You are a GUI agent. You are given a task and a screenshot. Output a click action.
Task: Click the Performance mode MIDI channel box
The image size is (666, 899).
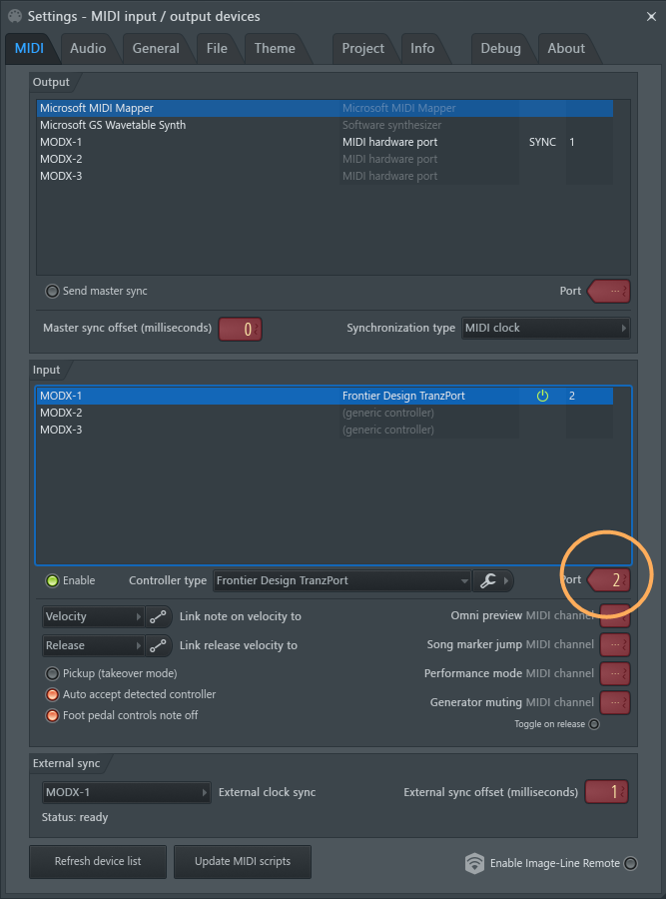[615, 673]
